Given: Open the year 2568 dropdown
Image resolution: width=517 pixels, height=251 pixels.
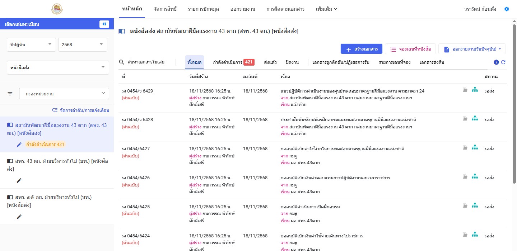Looking at the screenshot, I should click(x=82, y=45).
